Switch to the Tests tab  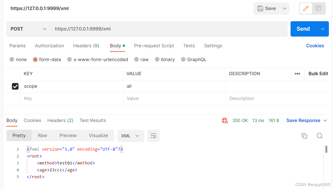(189, 46)
